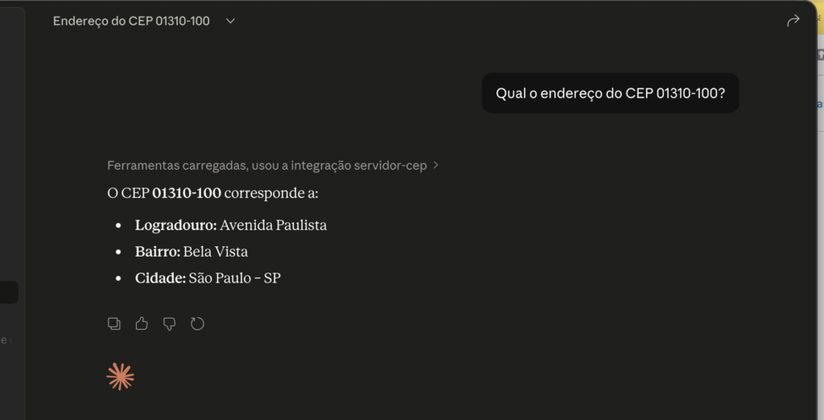This screenshot has width=824, height=420.
Task: Click the user message "Qual o endereço do CEP"
Action: click(610, 93)
